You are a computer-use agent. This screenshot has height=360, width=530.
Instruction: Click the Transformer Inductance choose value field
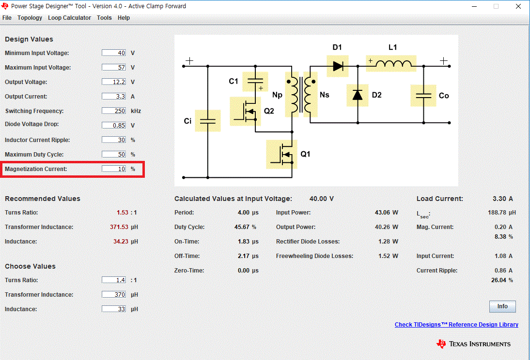114,294
